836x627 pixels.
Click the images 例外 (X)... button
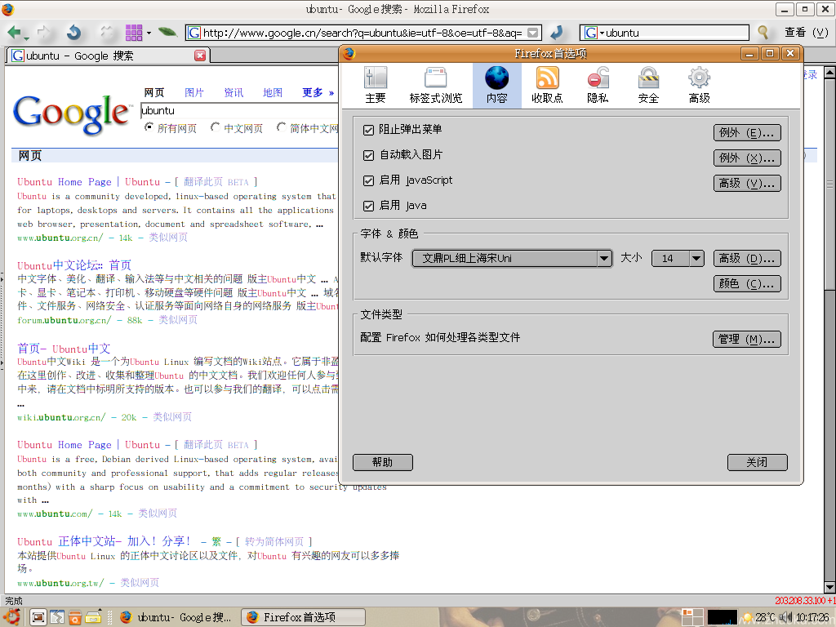[x=747, y=158]
